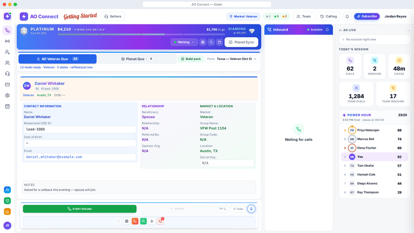Click the green people conference icon
The image size is (414, 233).
pyautogui.click(x=144, y=221)
